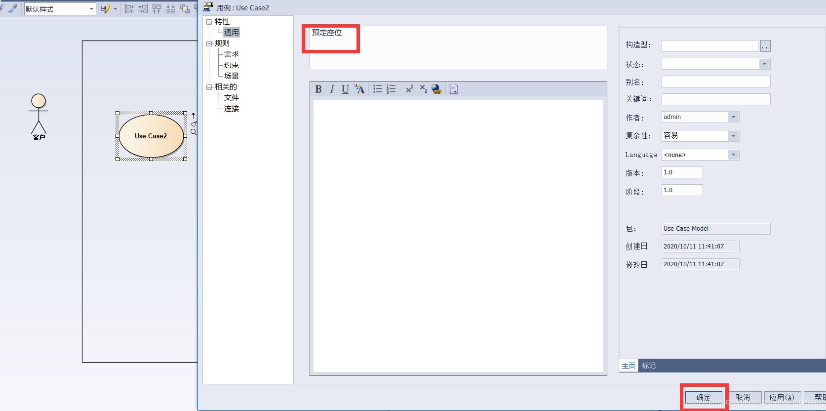Click the 确定 button

point(704,397)
